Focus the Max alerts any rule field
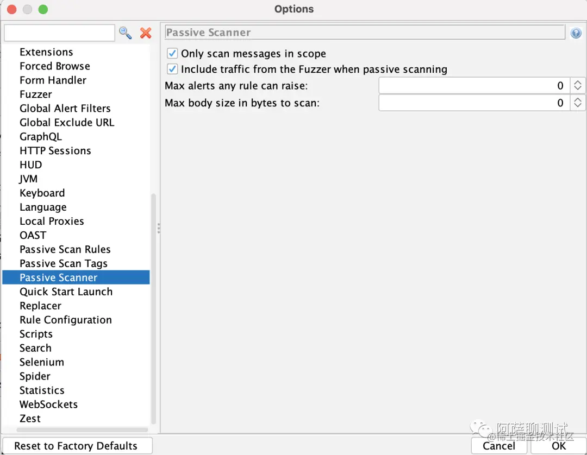Viewport: 587px width, 455px height. (x=474, y=86)
